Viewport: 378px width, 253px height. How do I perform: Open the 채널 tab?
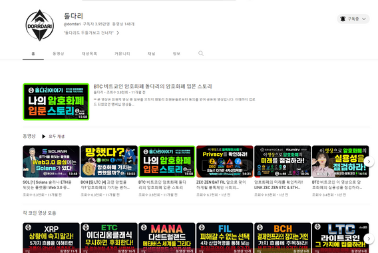click(151, 53)
